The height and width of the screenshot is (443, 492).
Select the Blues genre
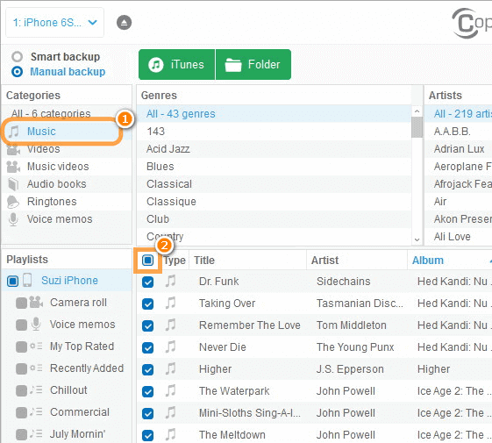click(x=274, y=167)
